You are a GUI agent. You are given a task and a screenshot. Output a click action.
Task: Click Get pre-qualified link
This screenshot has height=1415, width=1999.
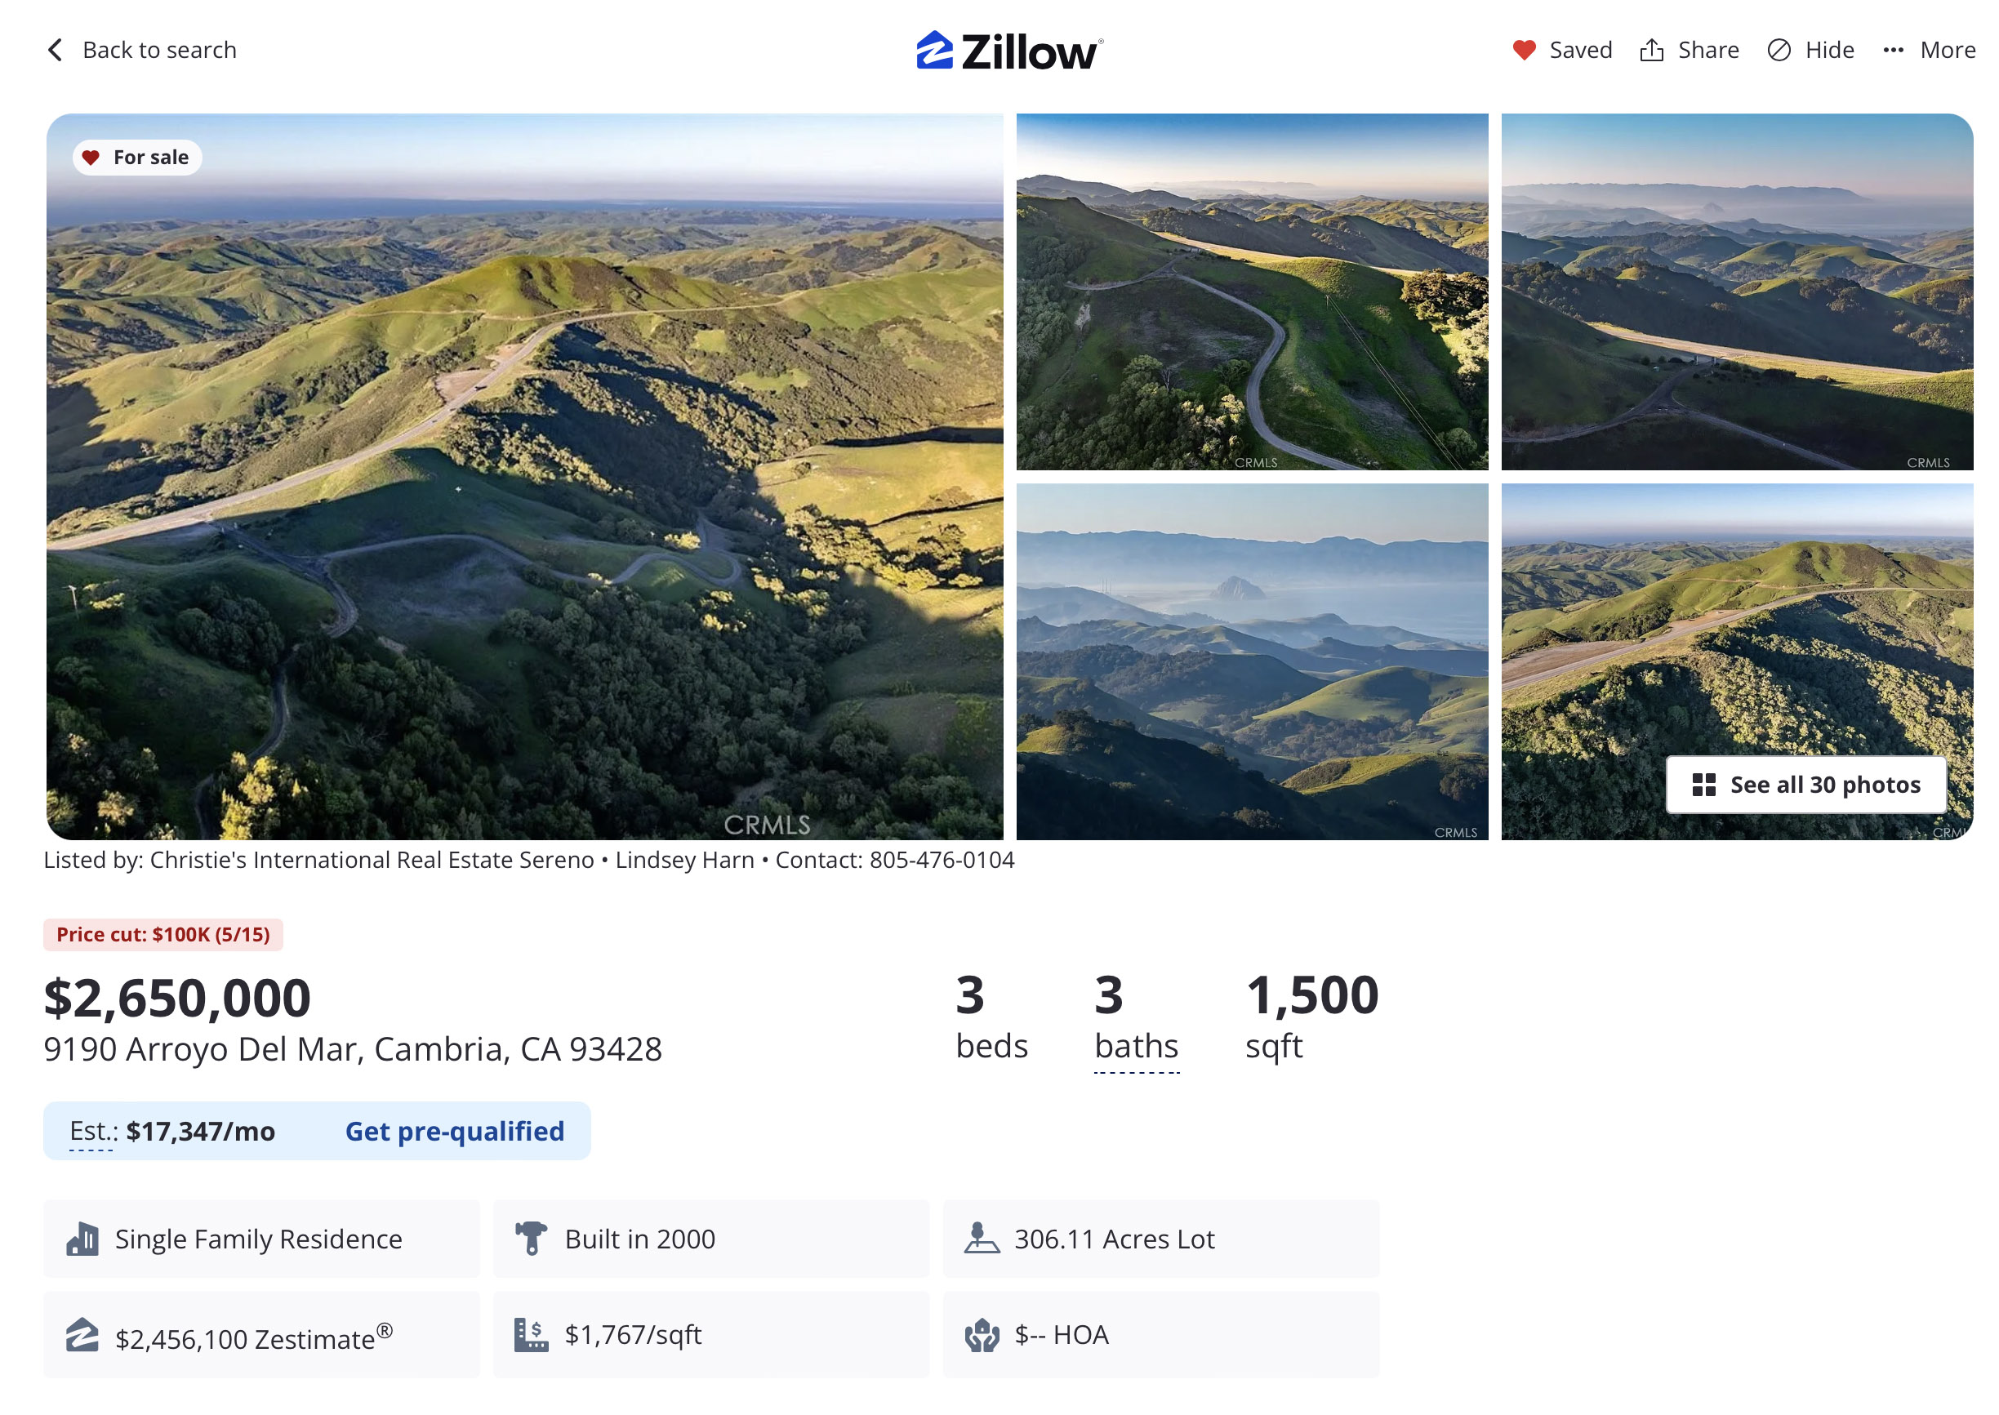coord(454,1130)
